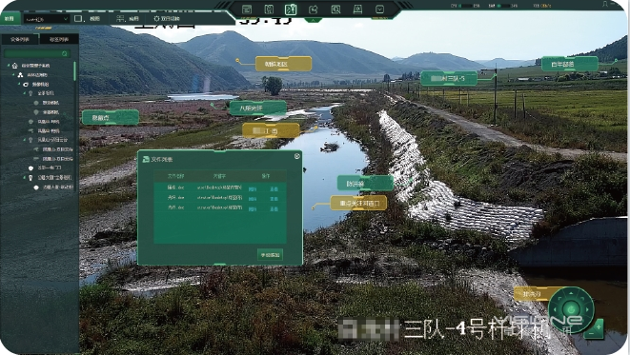Click the user profile icon at the top right corner
The width and height of the screenshot is (630, 355).
(605, 5)
